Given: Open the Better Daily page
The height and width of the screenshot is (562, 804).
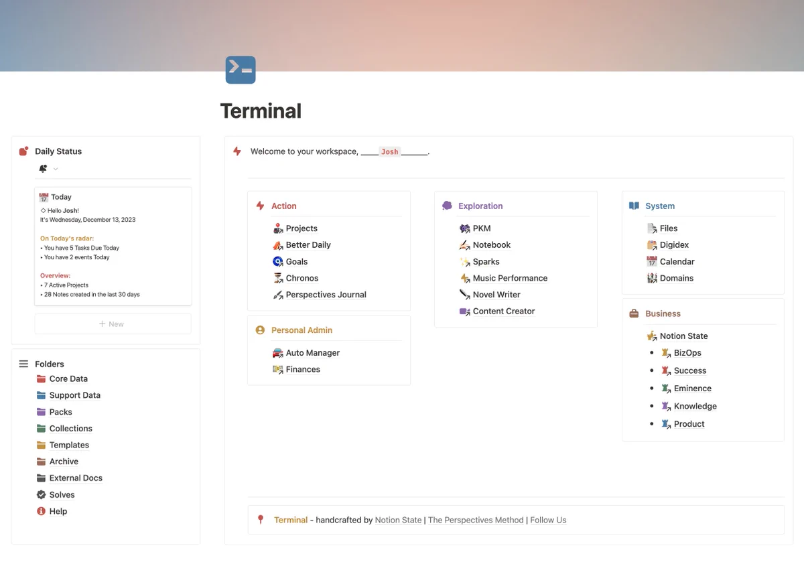Looking at the screenshot, I should coord(308,245).
